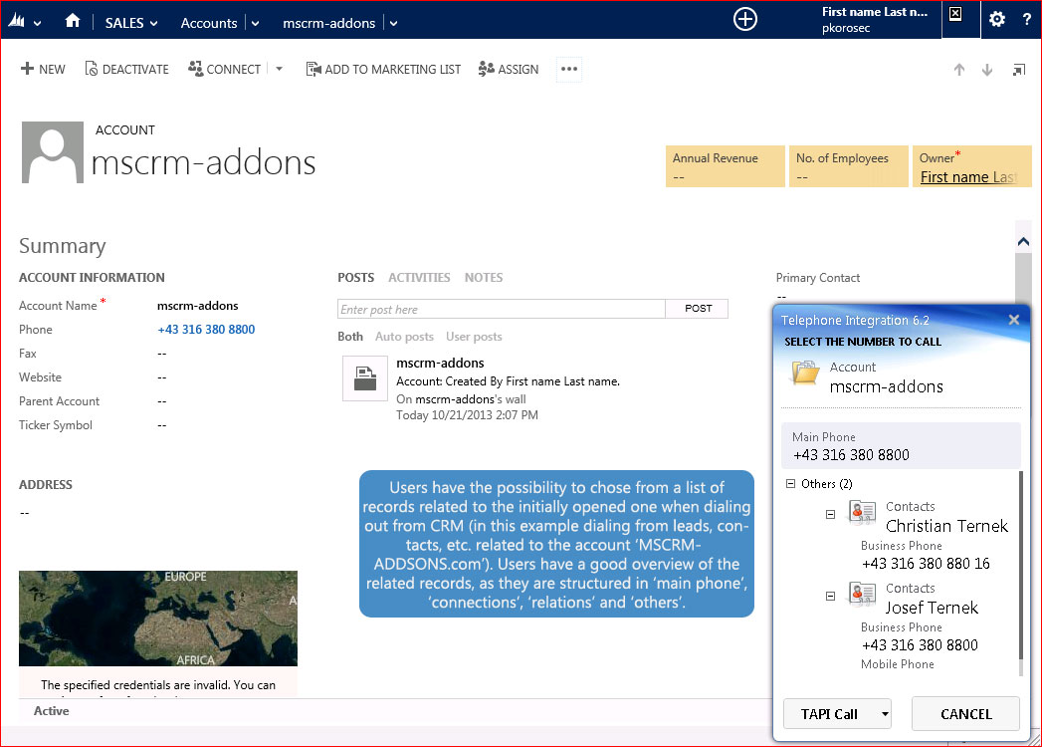This screenshot has width=1042, height=747.
Task: Click the CANCEL button
Action: tap(965, 714)
